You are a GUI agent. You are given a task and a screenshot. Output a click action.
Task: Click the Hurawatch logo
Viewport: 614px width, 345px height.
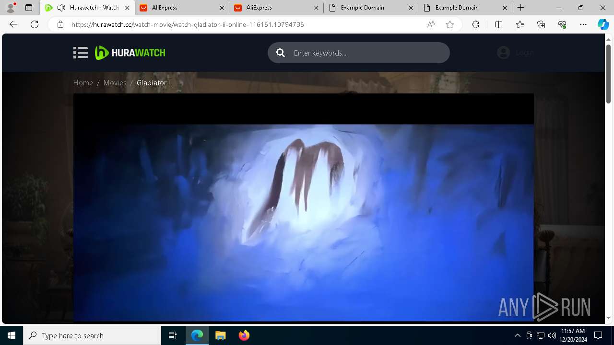point(130,53)
